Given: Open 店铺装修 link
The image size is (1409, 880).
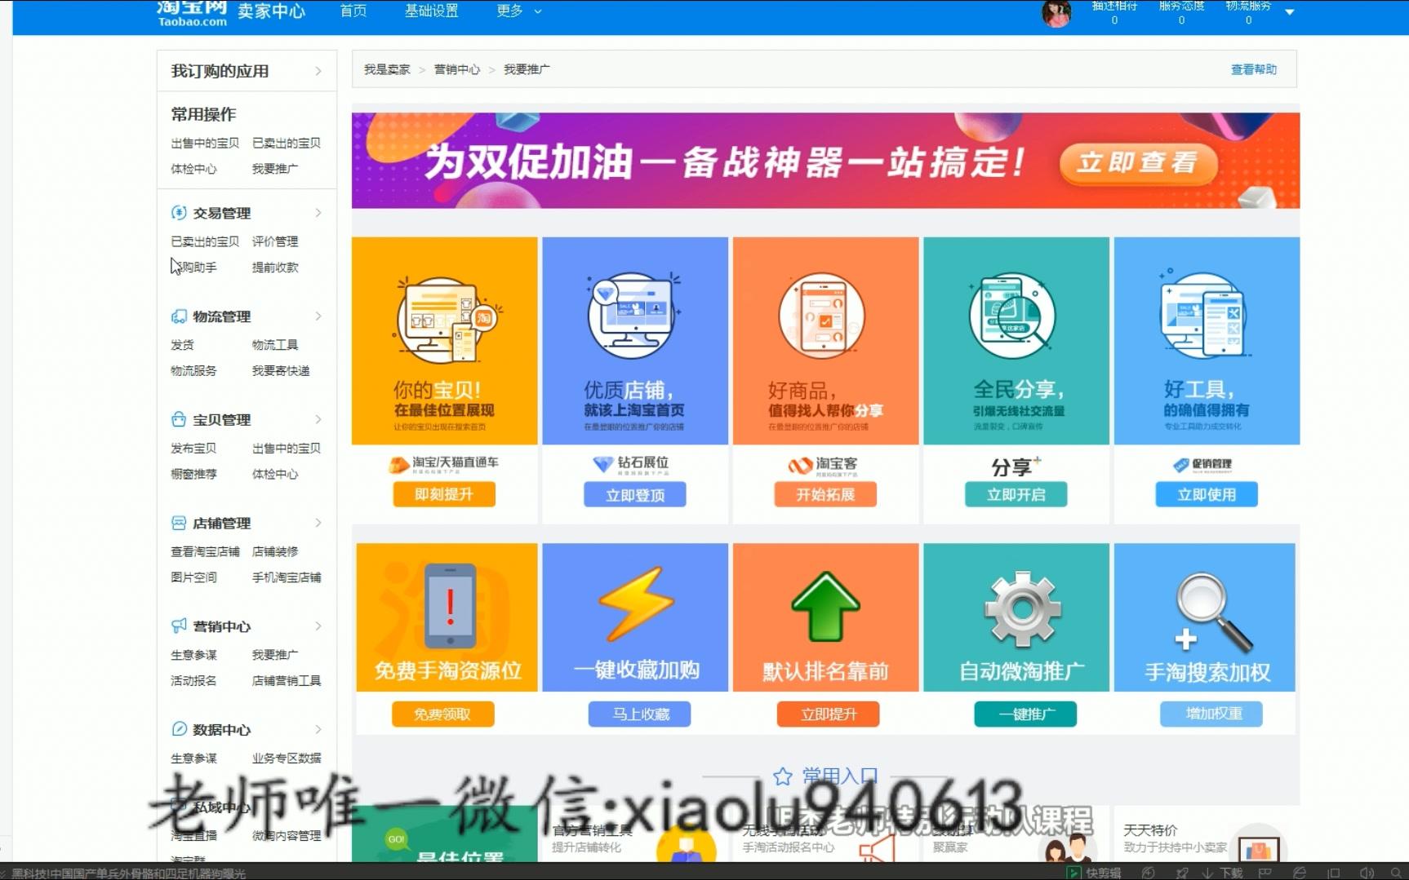Looking at the screenshot, I should (275, 551).
